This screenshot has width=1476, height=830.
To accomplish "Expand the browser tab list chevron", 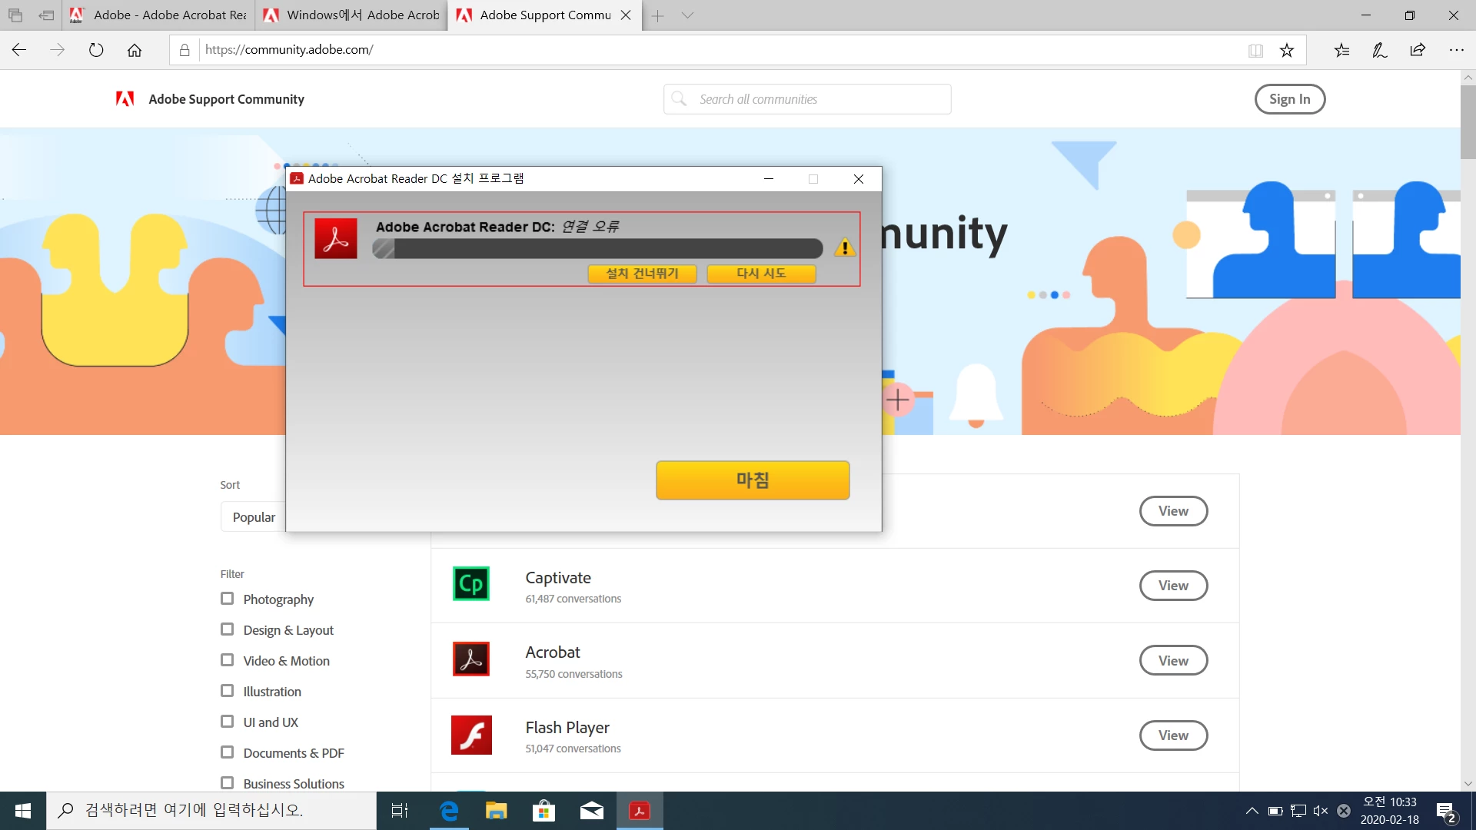I will [687, 15].
